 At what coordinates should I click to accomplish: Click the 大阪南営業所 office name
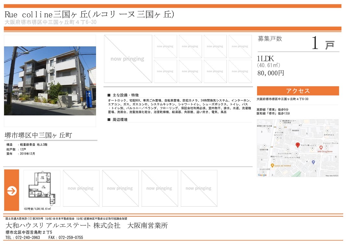point(147,225)
